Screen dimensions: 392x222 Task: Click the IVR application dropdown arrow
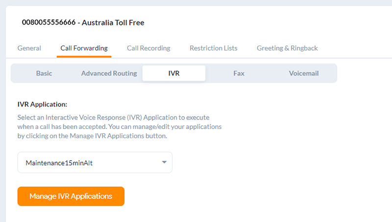(x=164, y=162)
